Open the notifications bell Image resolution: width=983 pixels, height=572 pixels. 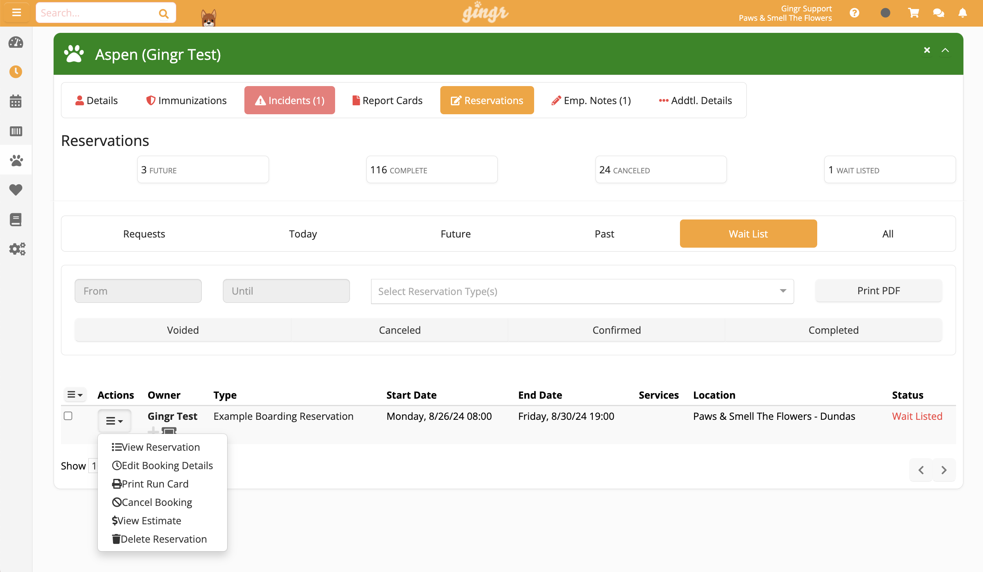963,13
